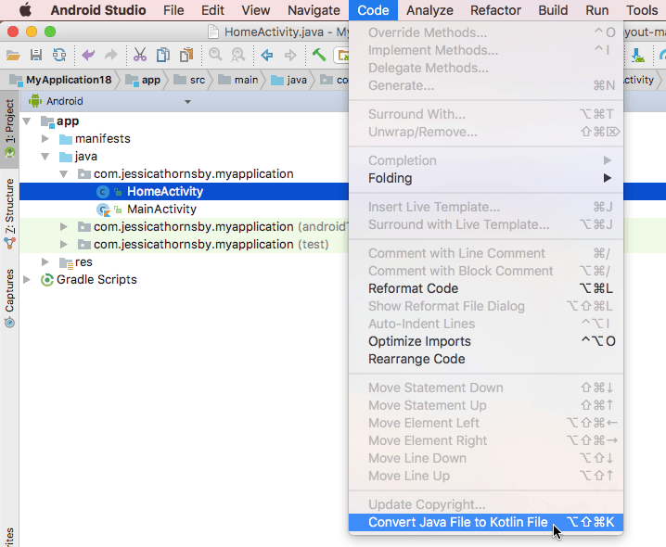This screenshot has width=666, height=547.
Task: Click the Undo toolbar arrow
Action: click(88, 56)
